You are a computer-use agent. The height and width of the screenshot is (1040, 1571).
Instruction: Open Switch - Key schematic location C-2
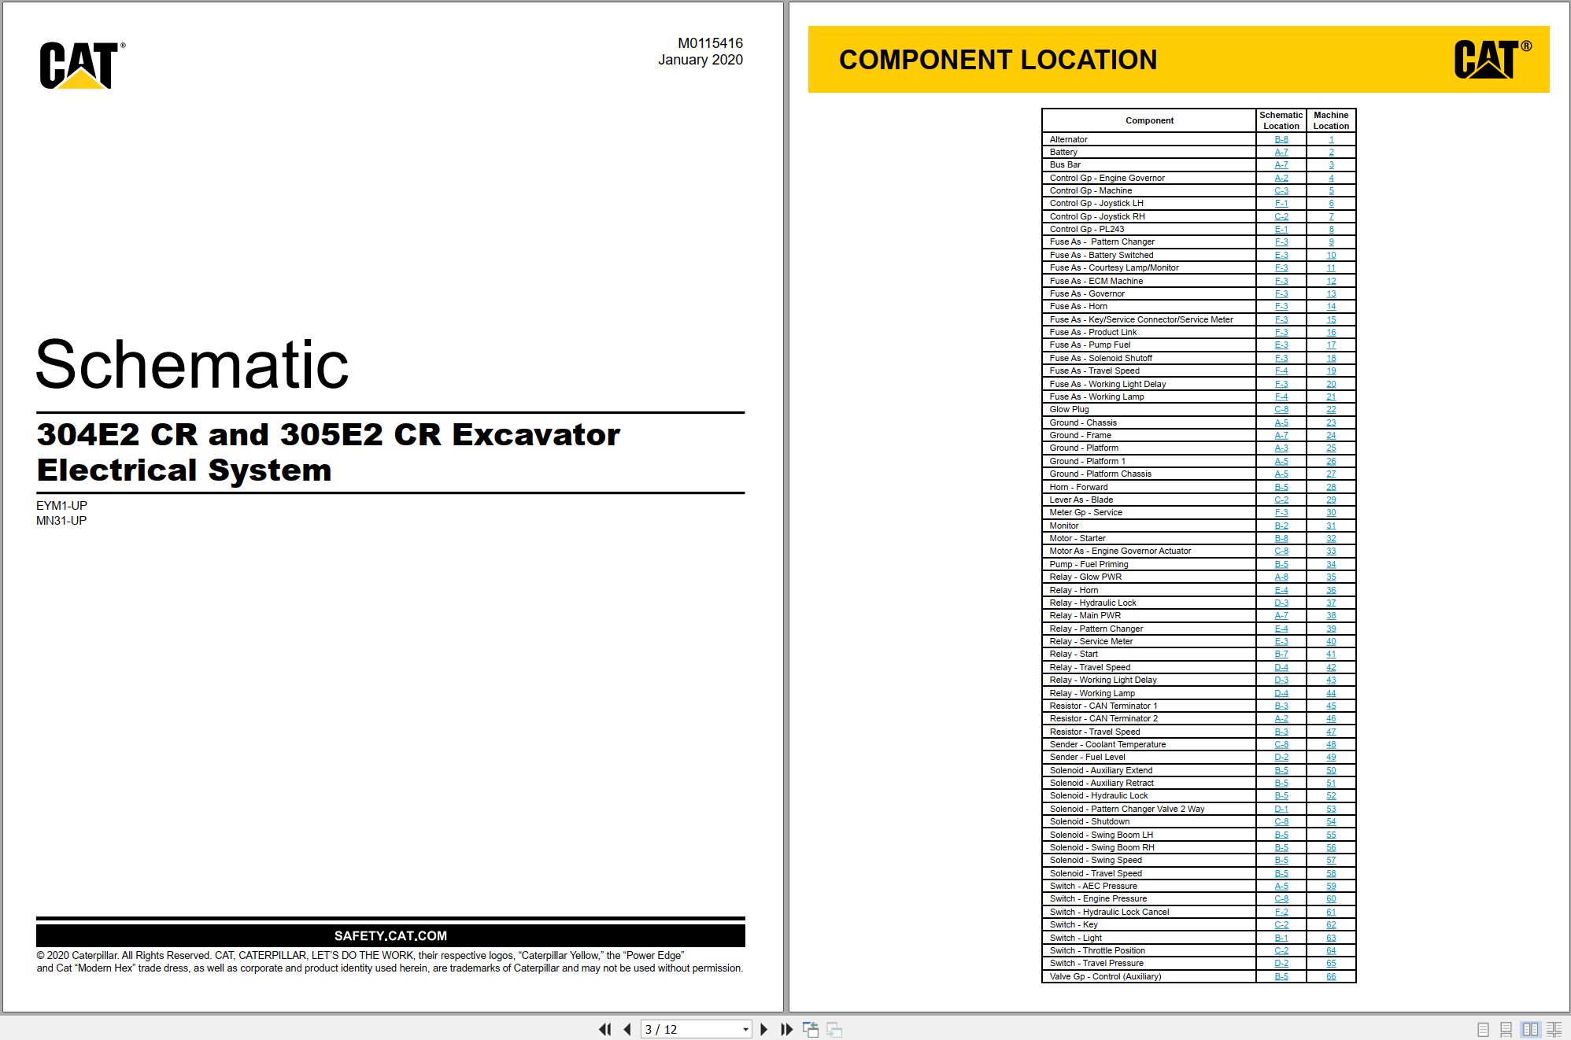coord(1281,924)
